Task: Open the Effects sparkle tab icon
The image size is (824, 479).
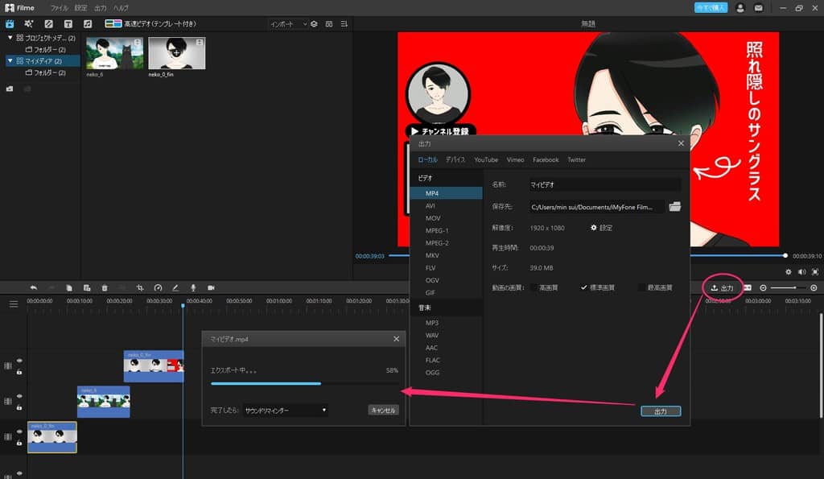Action: (29, 23)
